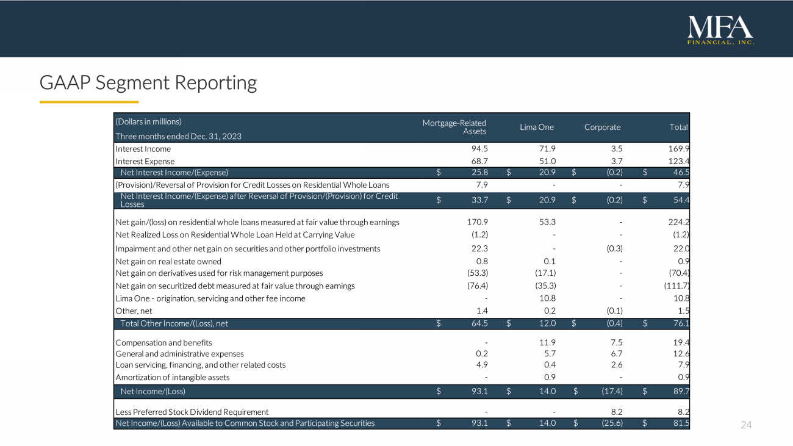Select the Interest Income row label
Image resolution: width=793 pixels, height=446 pixels.
click(143, 149)
